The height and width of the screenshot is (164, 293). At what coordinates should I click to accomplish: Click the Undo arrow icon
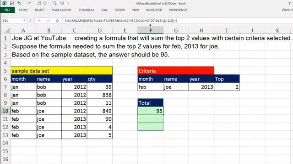click(19, 3)
